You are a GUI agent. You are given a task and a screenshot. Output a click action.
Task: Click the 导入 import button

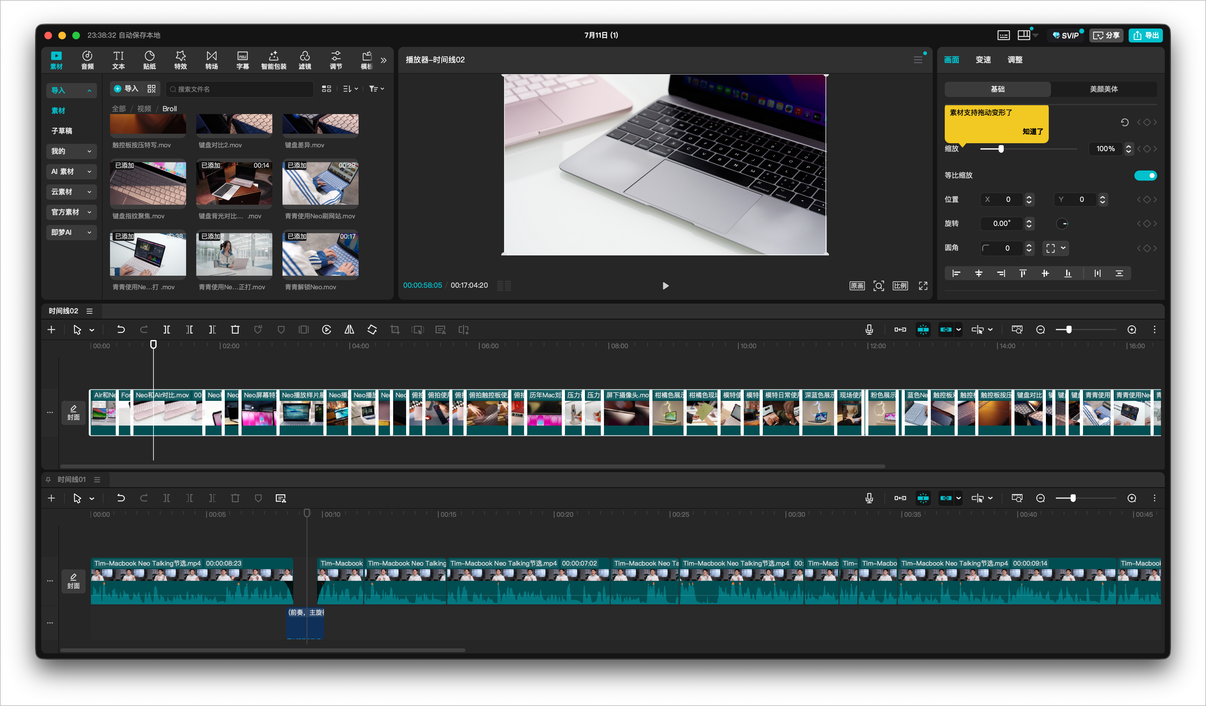tap(126, 89)
